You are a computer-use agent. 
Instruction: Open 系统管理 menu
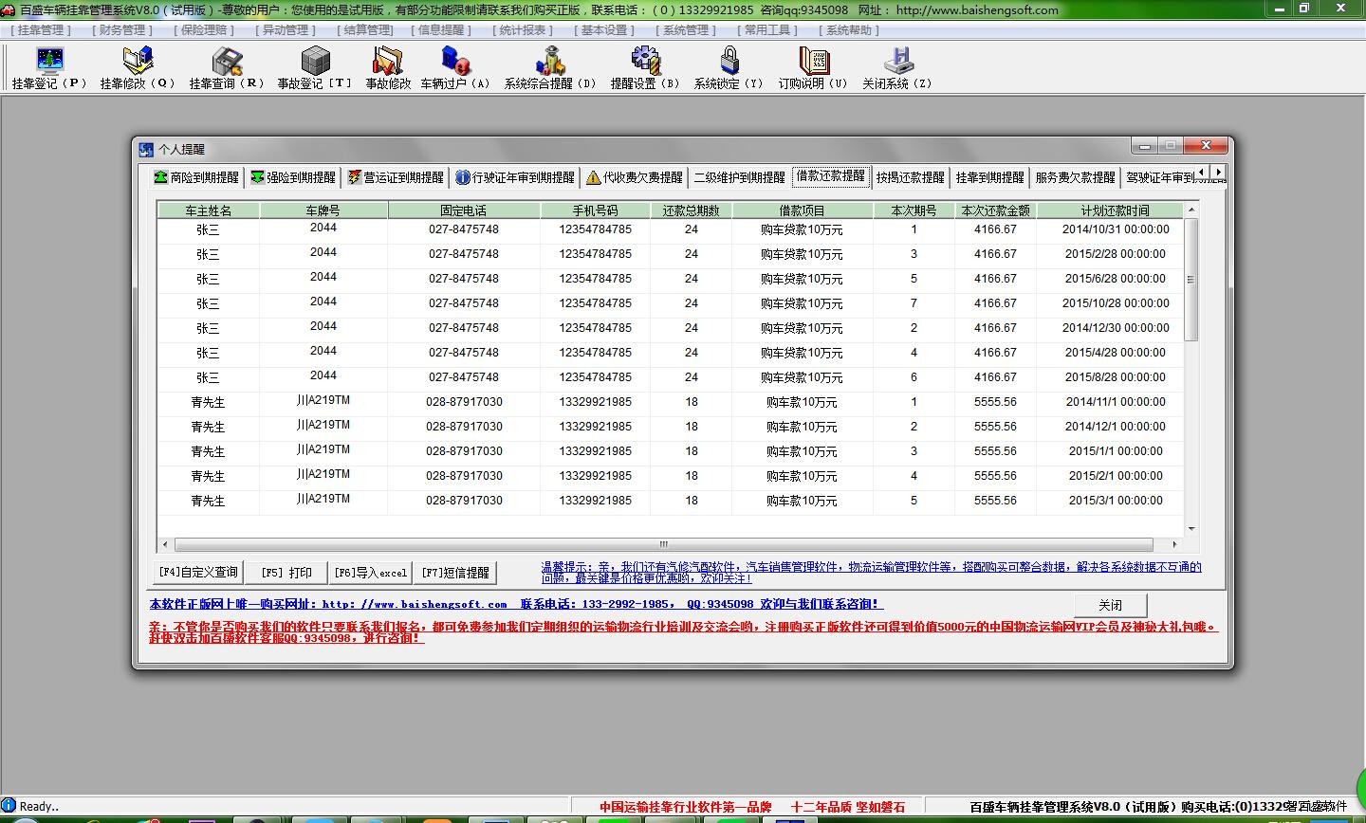pyautogui.click(x=686, y=30)
